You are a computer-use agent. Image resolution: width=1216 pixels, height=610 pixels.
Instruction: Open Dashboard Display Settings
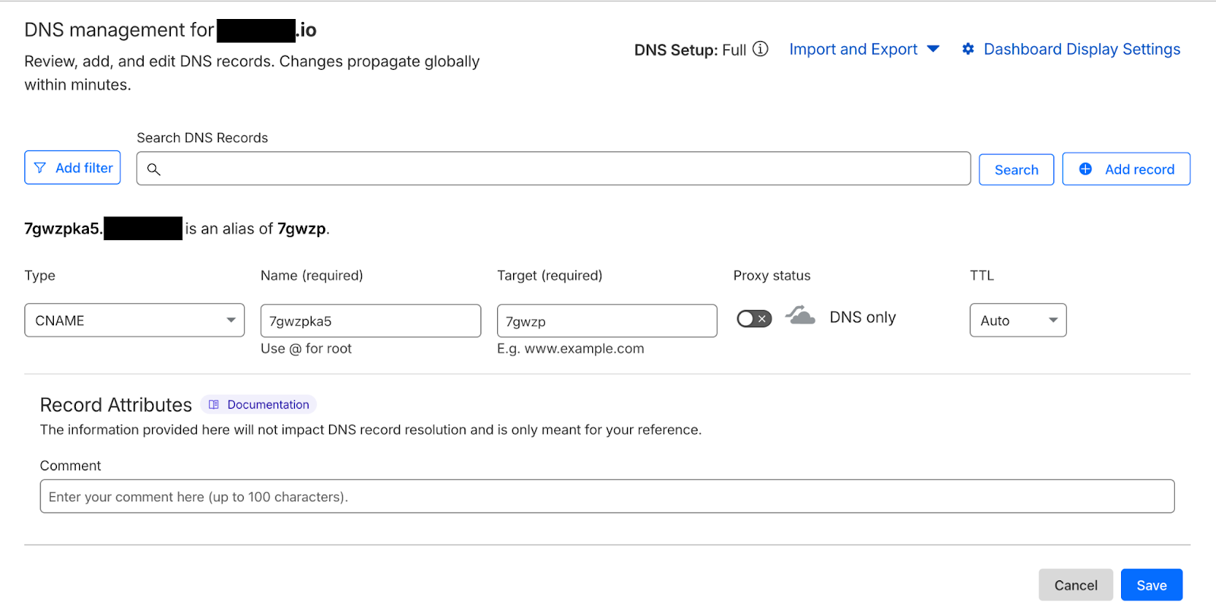(x=1081, y=49)
